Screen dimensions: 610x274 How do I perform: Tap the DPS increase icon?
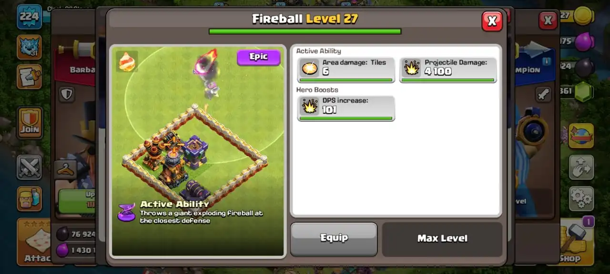[309, 106]
